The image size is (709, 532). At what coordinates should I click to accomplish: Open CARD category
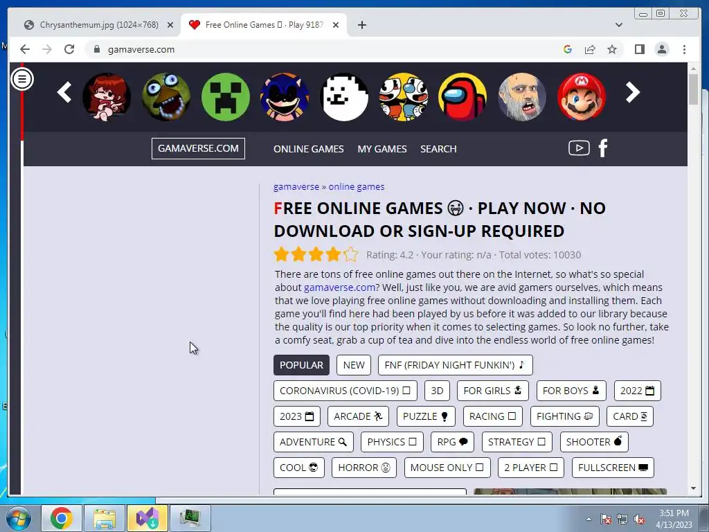(x=630, y=416)
